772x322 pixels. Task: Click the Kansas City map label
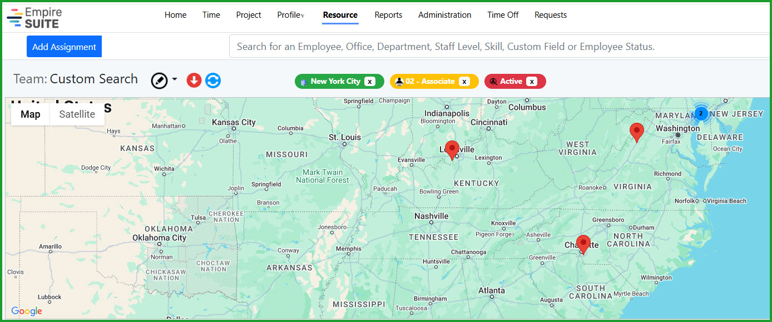pos(234,122)
